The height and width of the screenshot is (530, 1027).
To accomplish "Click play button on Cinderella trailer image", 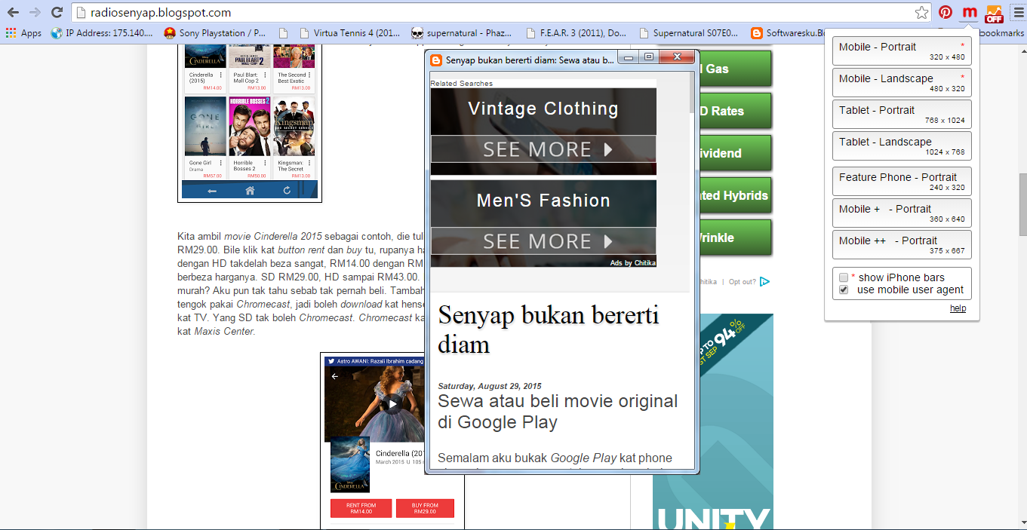I will coord(392,404).
